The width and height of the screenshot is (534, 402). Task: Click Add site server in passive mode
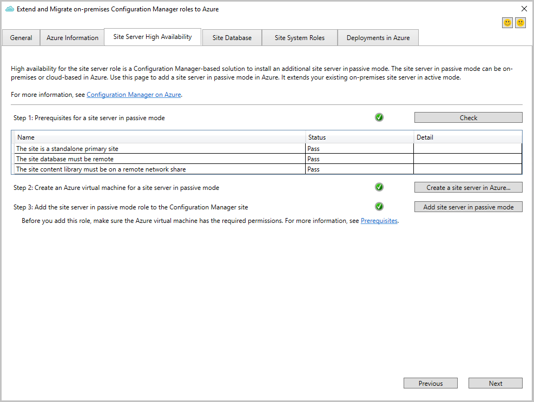pos(469,207)
